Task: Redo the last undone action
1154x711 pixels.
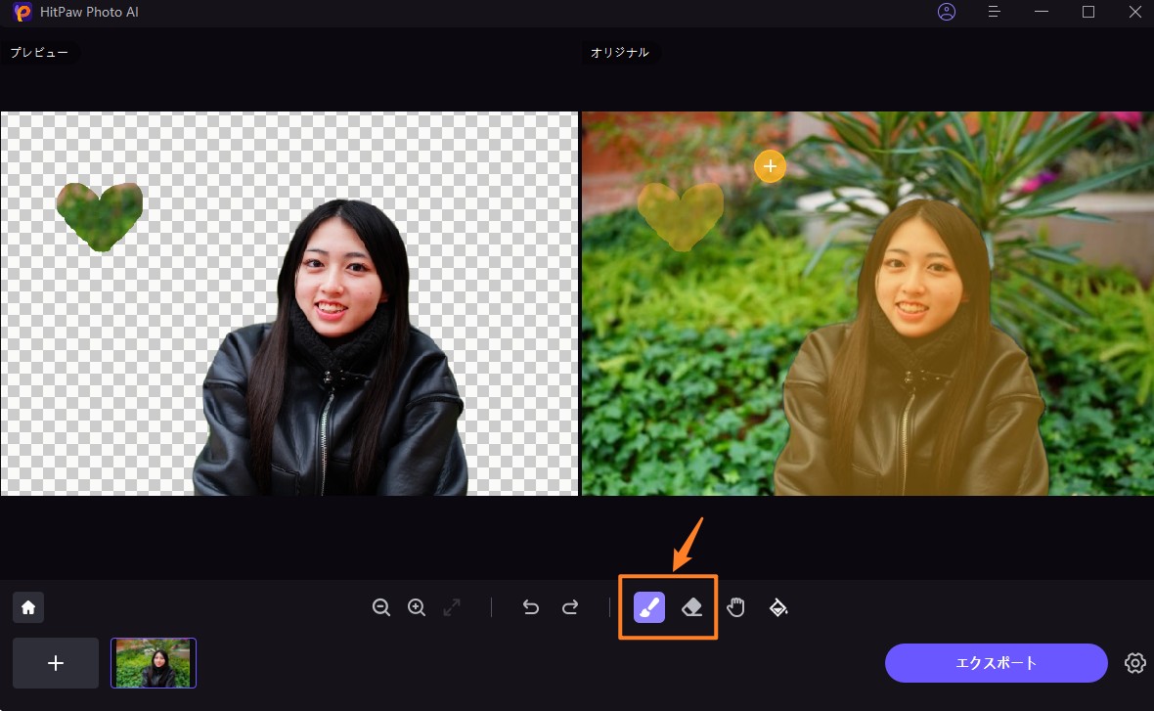Action: tap(570, 607)
